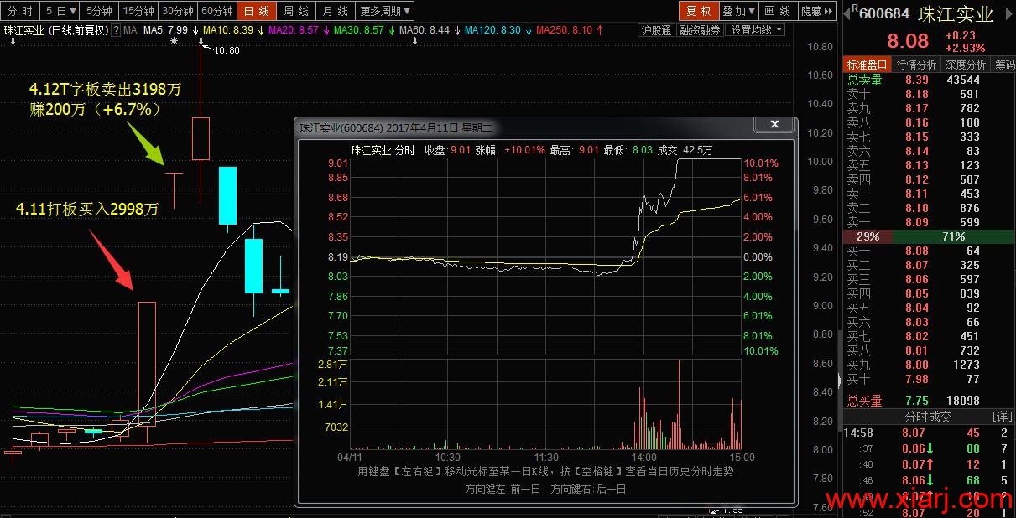Select the 15分钟 period

[138, 11]
